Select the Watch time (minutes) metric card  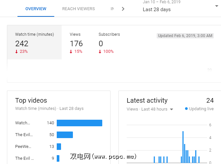(x=34, y=42)
